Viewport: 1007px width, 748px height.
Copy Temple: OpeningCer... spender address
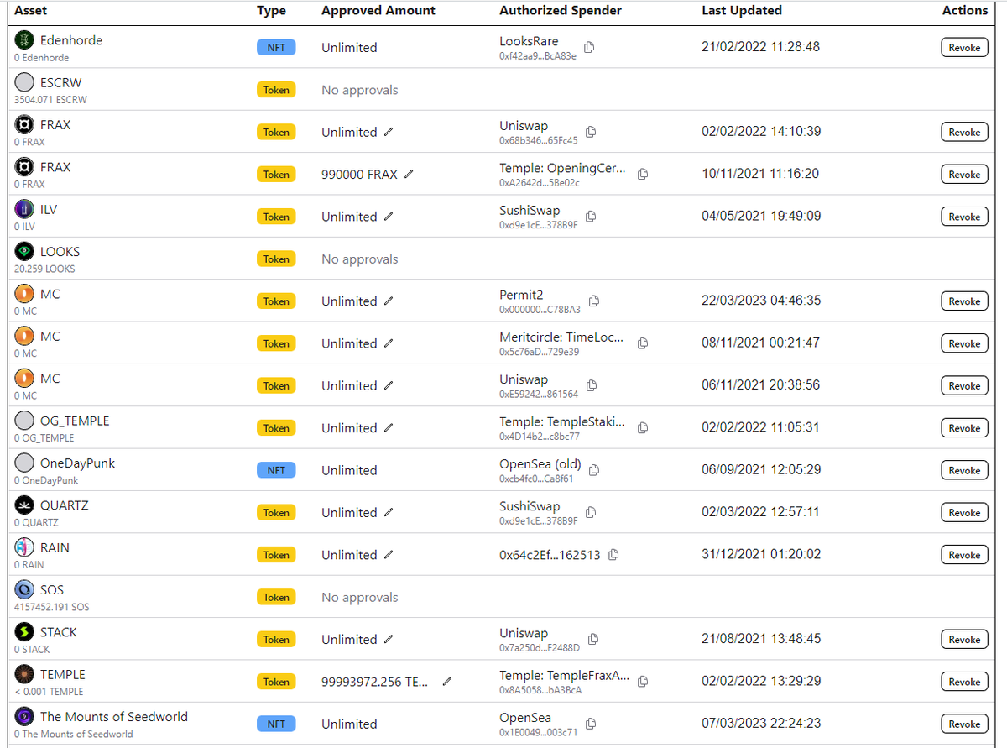pyautogui.click(x=643, y=175)
